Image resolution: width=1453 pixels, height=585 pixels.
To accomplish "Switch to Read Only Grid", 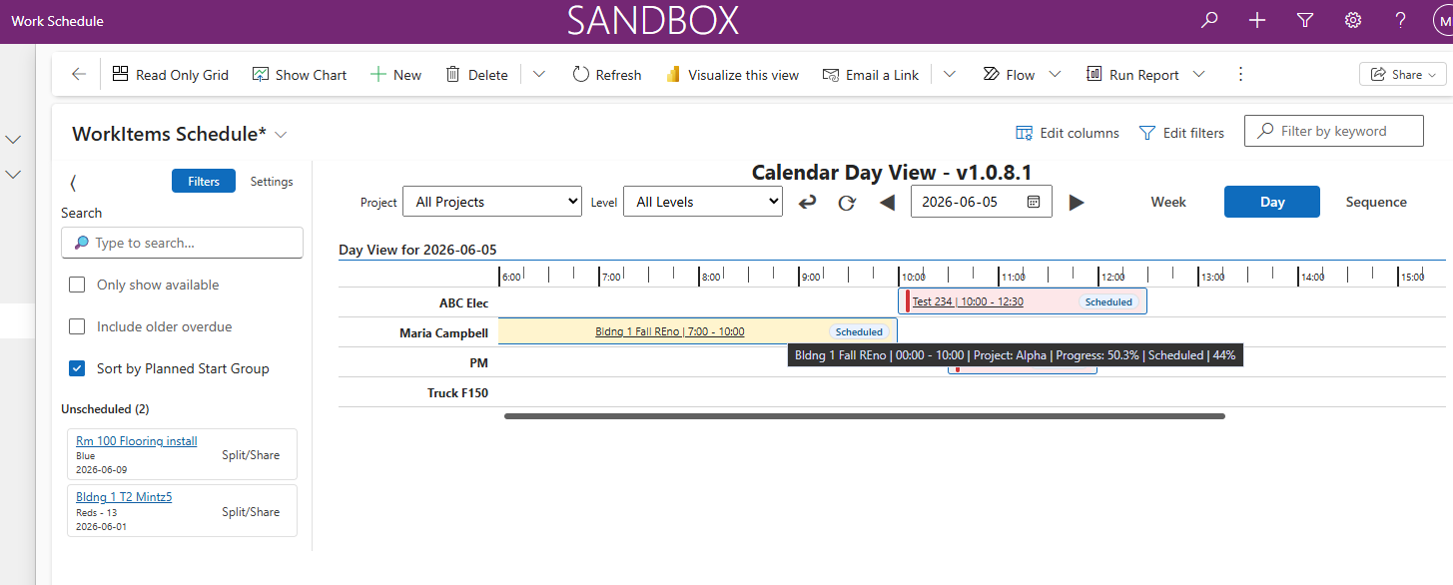I will point(171,74).
